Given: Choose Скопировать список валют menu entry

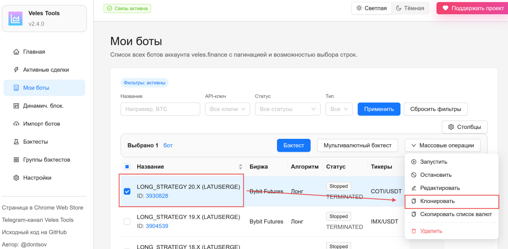Looking at the screenshot, I should pos(452,214).
